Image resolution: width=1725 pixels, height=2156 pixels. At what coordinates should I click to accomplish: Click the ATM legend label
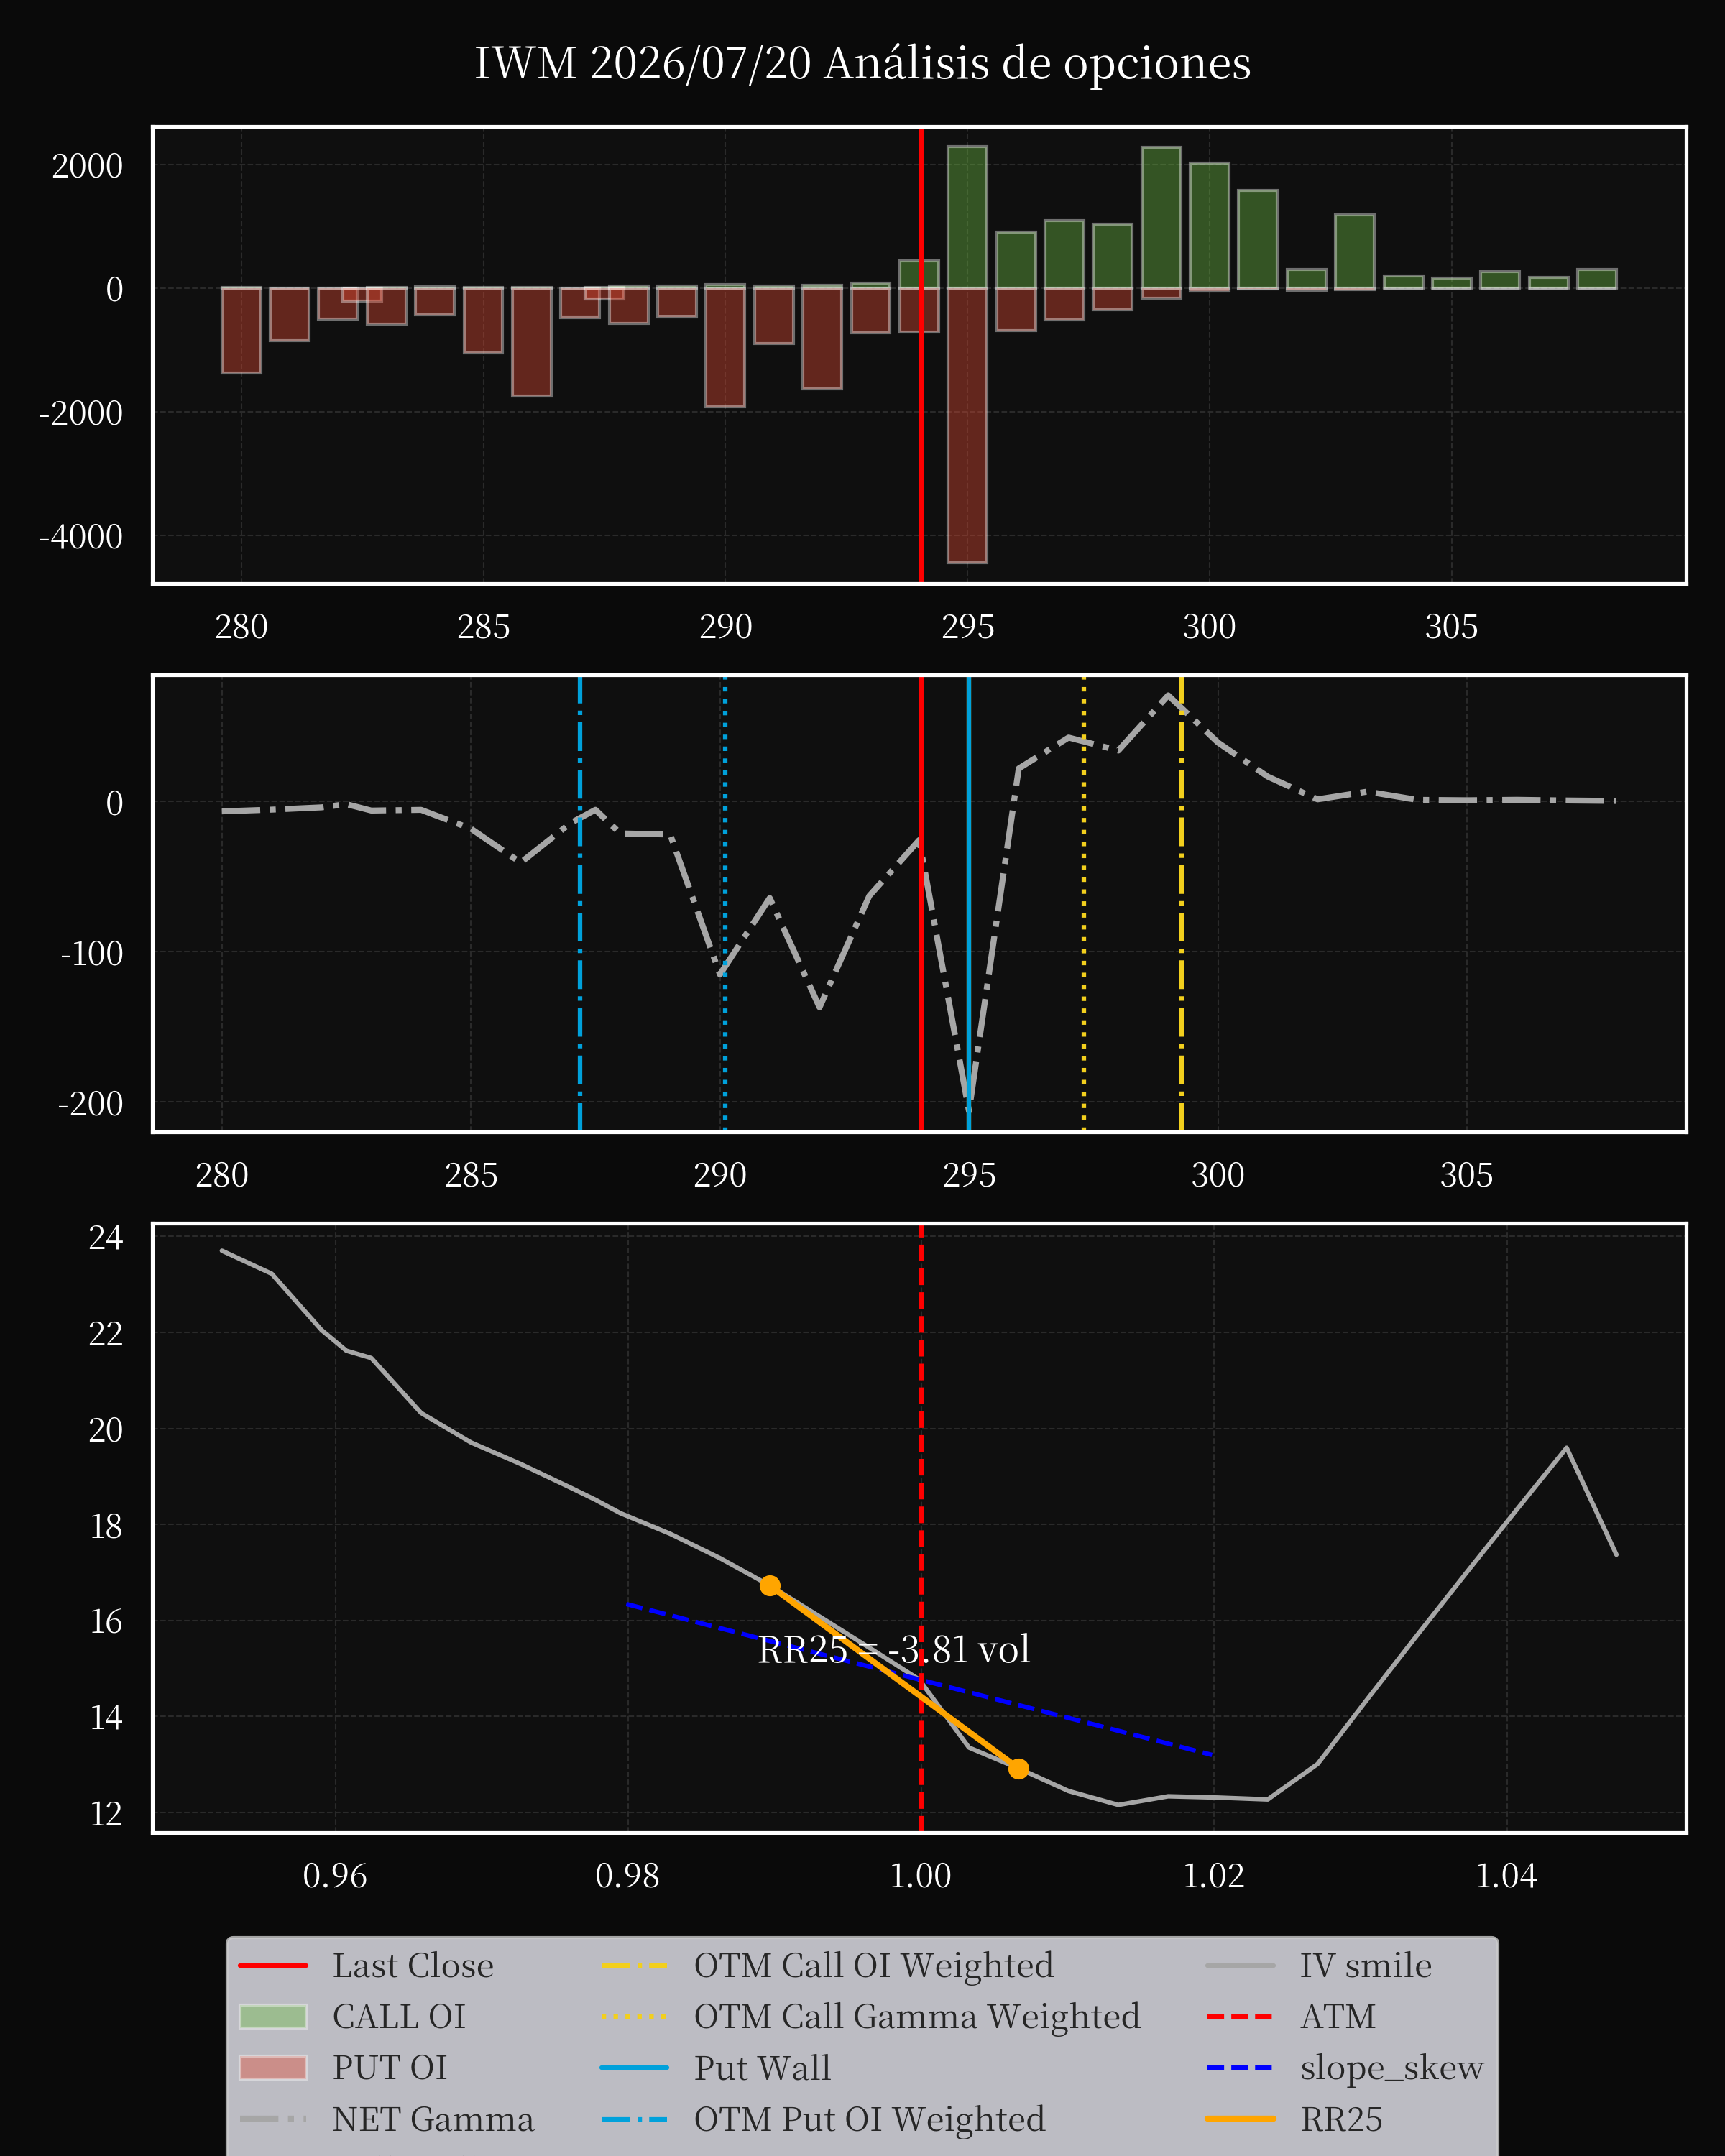coord(1338,2017)
